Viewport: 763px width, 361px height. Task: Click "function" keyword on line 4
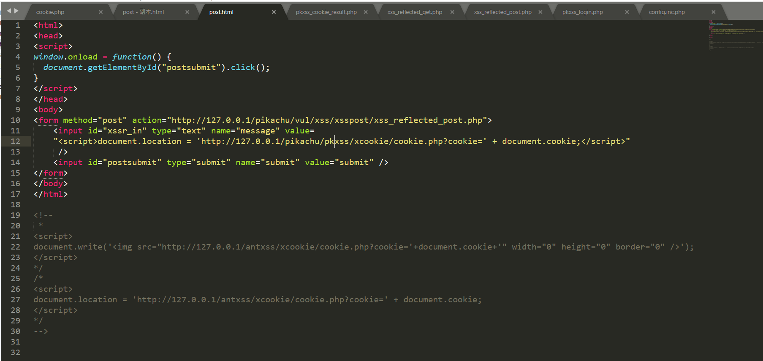click(132, 57)
